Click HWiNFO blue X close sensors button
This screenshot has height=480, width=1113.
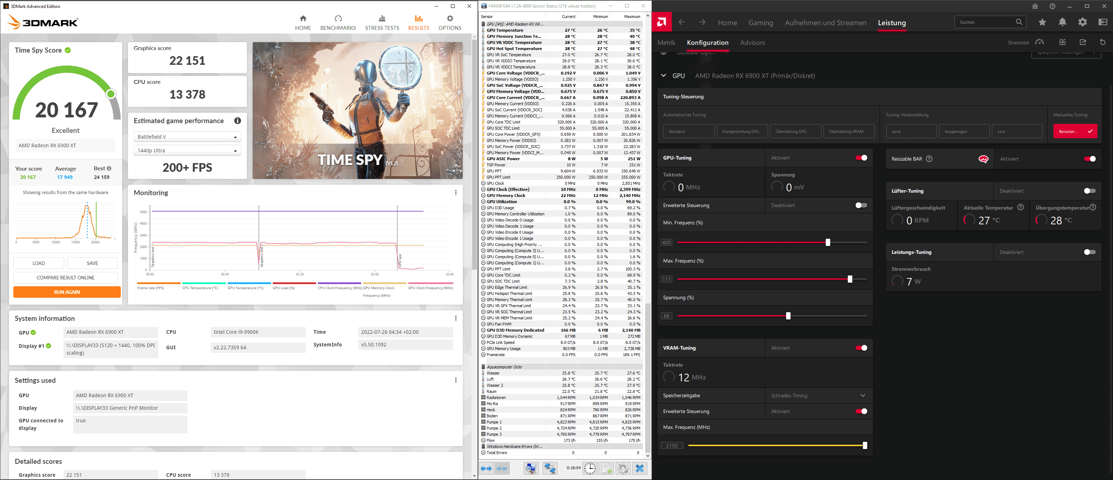click(x=640, y=468)
